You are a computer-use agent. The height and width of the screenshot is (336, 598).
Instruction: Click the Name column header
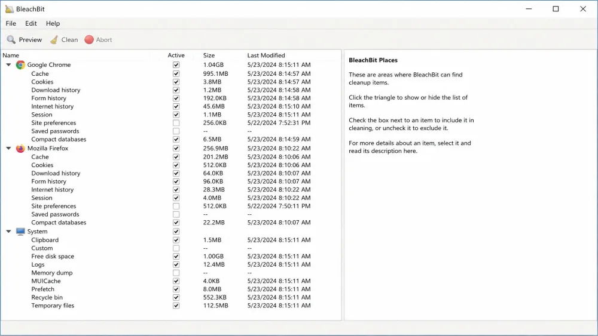[x=11, y=55]
